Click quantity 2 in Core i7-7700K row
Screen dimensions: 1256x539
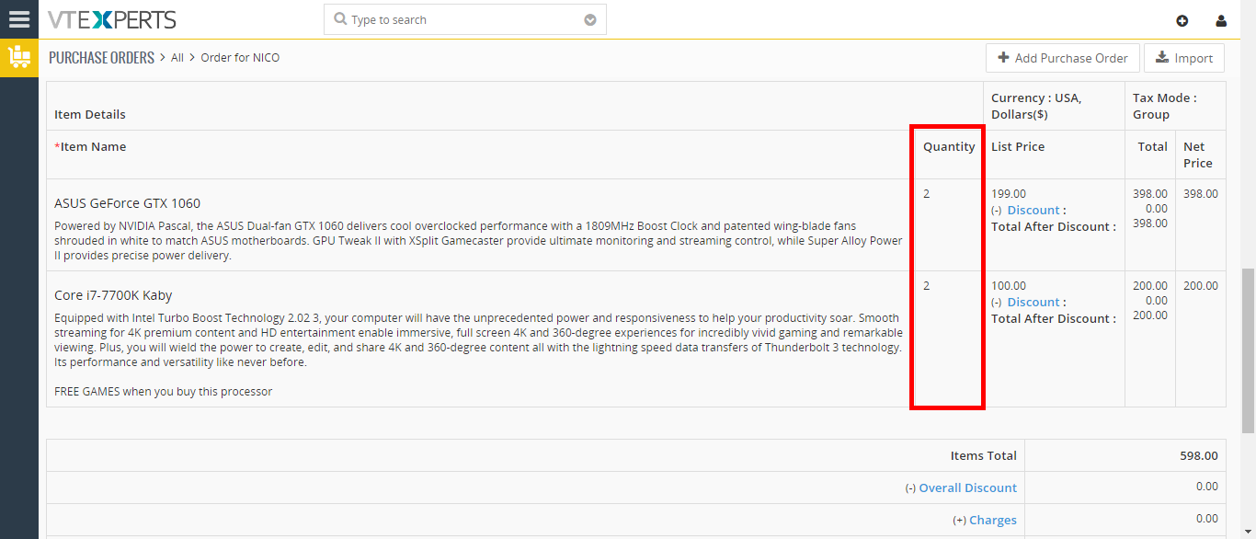pyautogui.click(x=927, y=286)
